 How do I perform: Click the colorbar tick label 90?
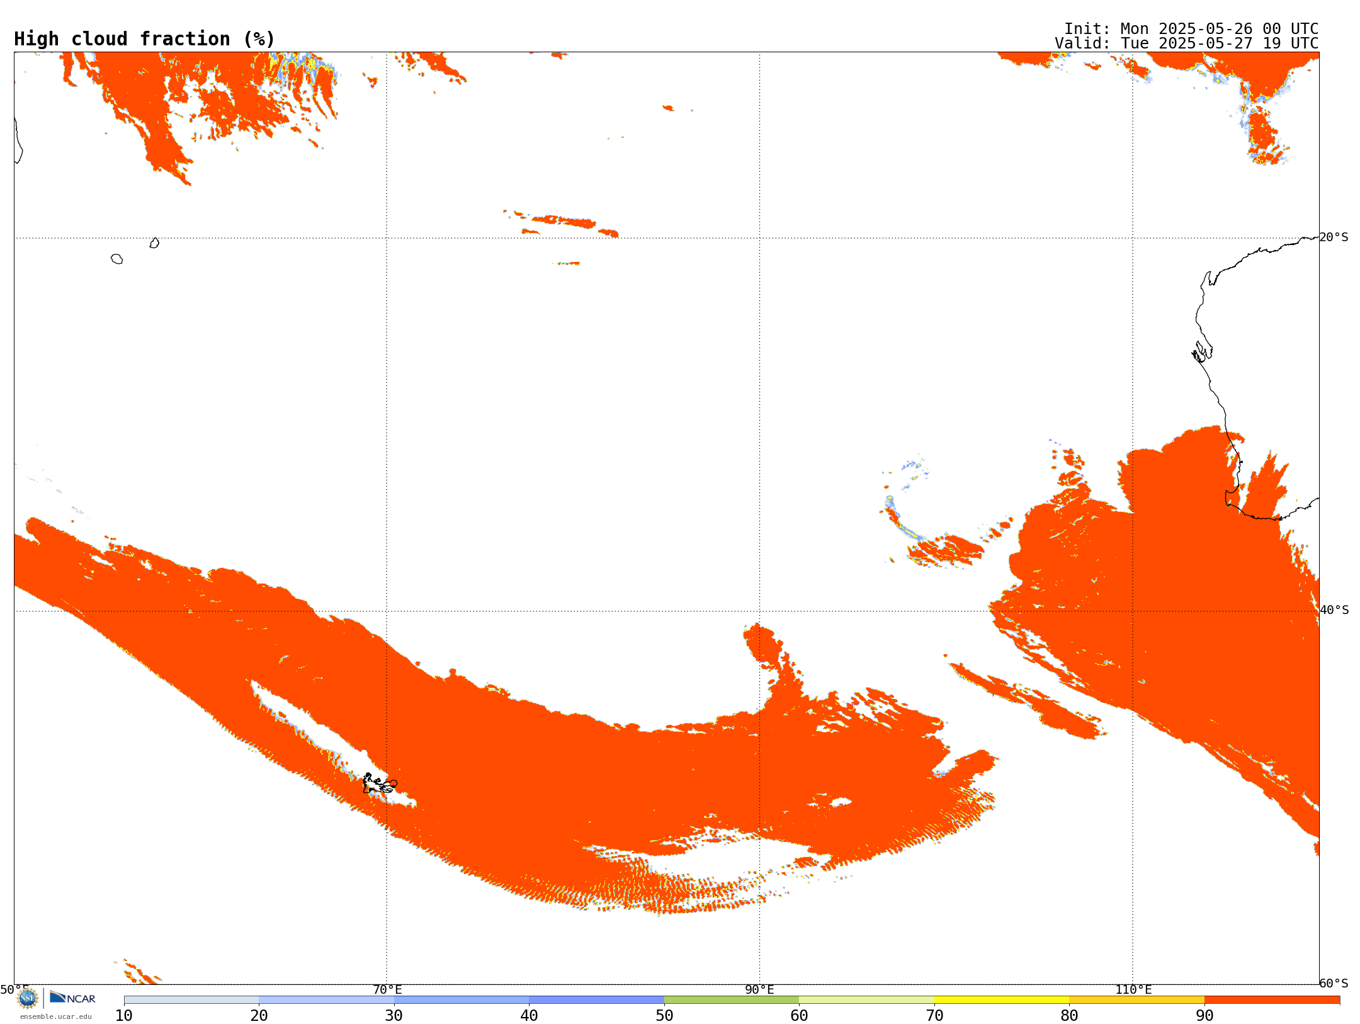click(x=1204, y=1016)
